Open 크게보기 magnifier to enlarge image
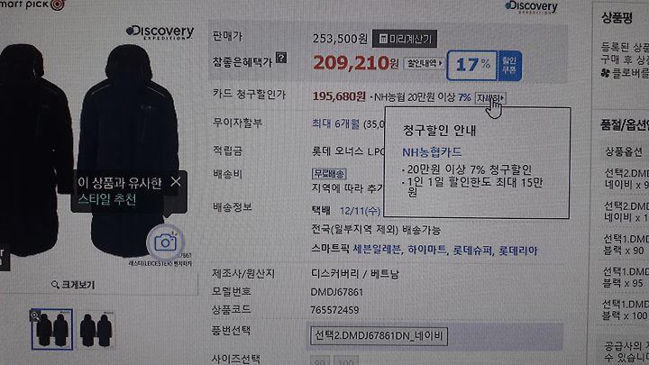 (x=73, y=285)
